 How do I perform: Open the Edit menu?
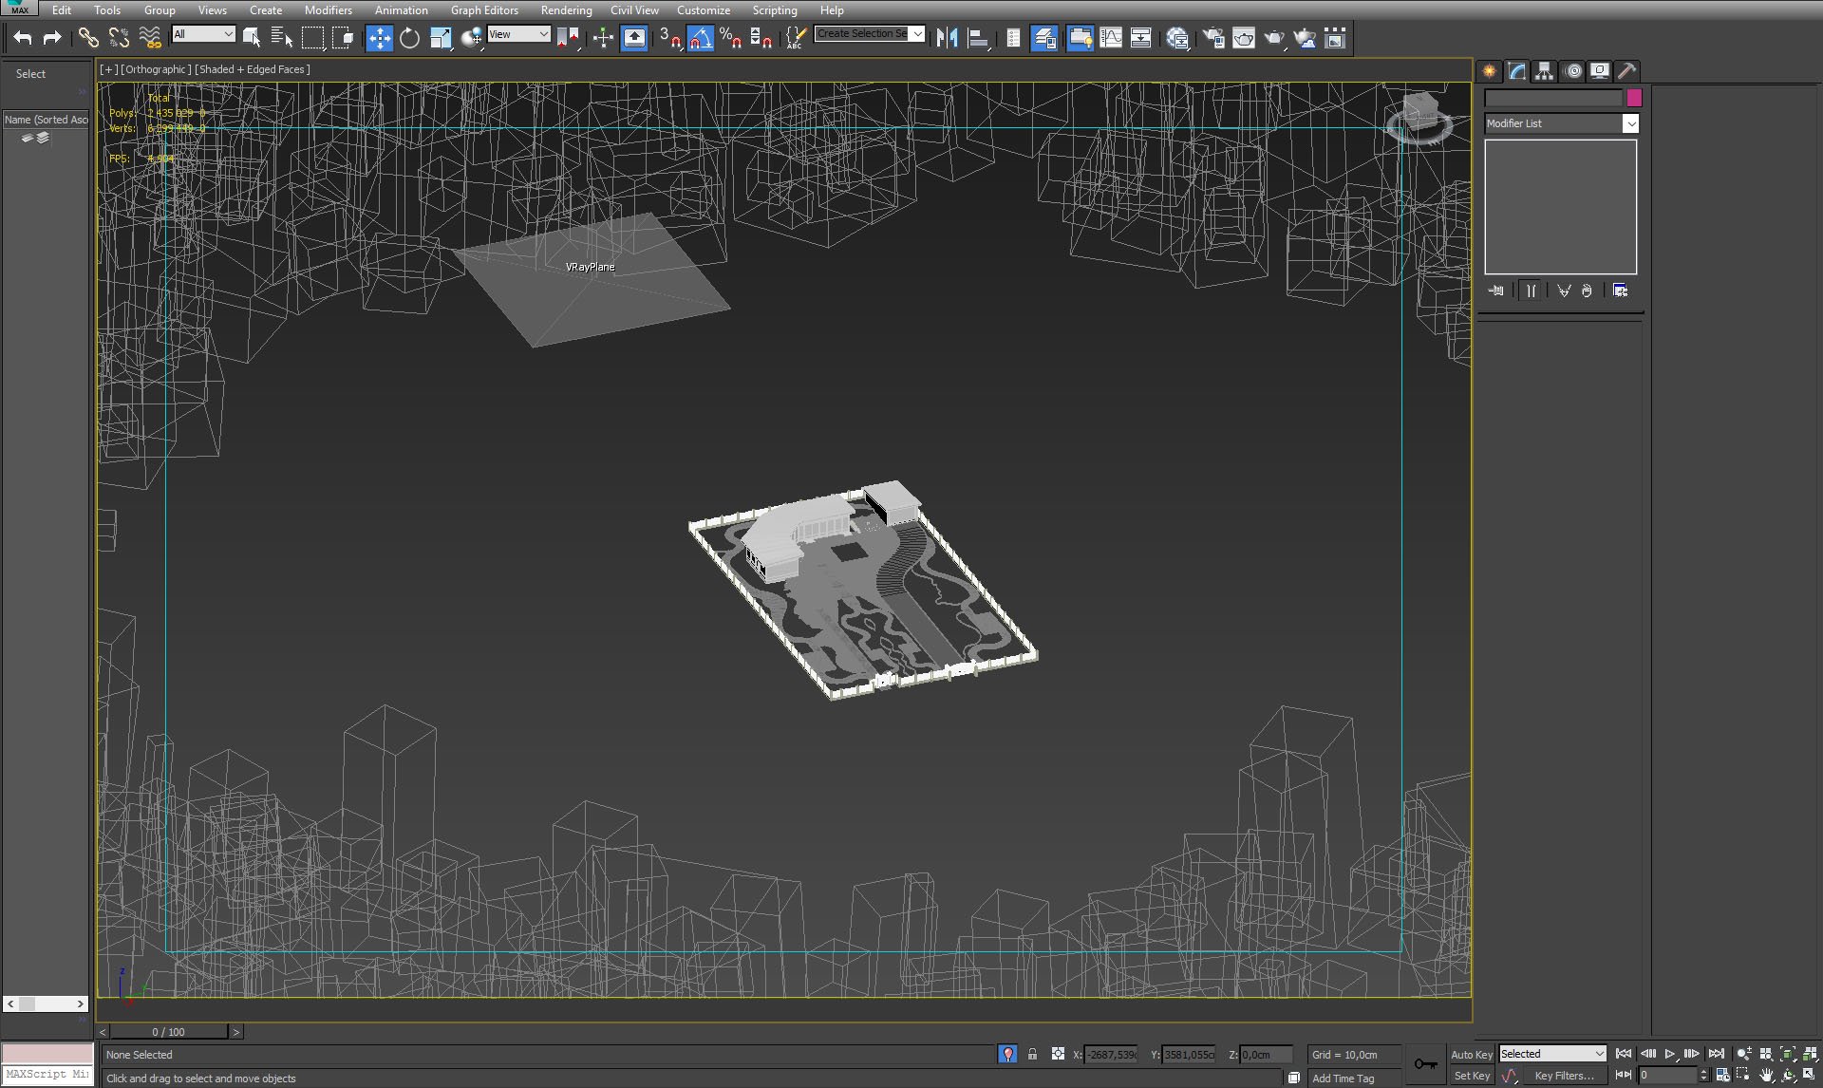62,9
